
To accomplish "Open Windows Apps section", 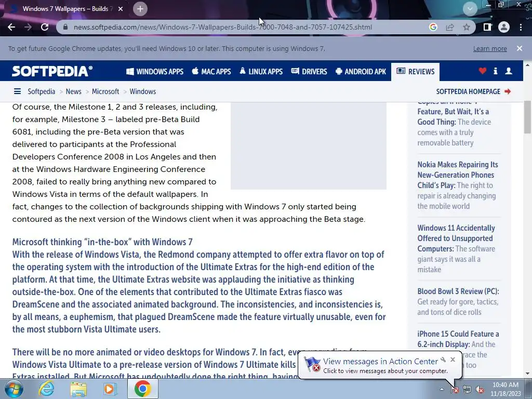I will pyautogui.click(x=155, y=72).
